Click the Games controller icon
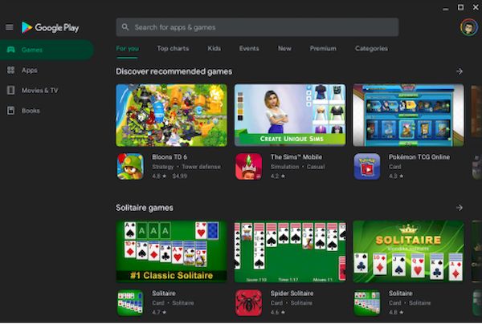Screen dimensions: 482x324 10,50
